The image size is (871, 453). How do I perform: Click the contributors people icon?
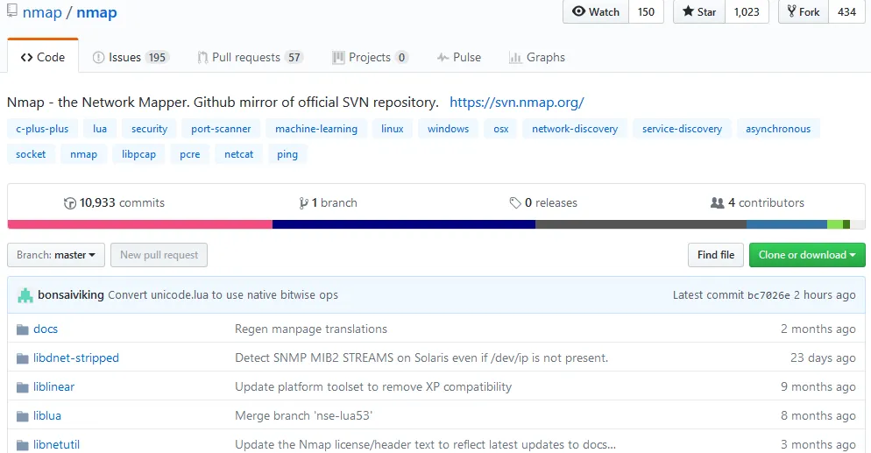(718, 203)
